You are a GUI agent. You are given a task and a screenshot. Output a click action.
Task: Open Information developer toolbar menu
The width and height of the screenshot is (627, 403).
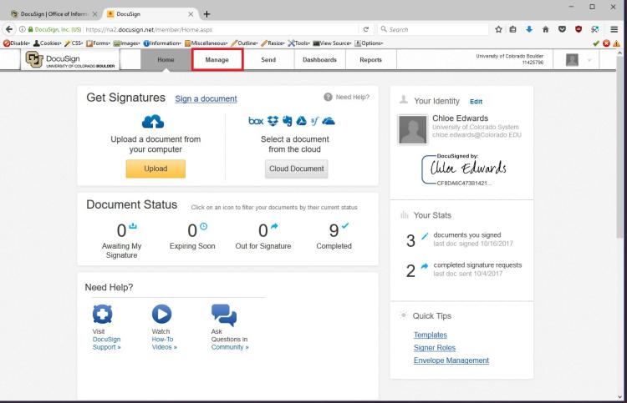(162, 43)
